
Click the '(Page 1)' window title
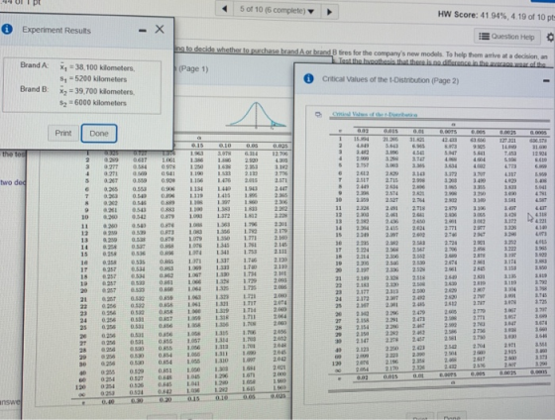point(194,68)
